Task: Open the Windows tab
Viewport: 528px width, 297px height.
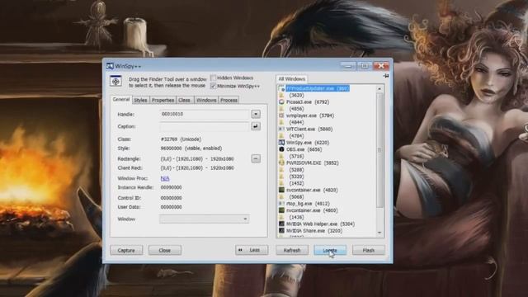Action: [x=206, y=100]
